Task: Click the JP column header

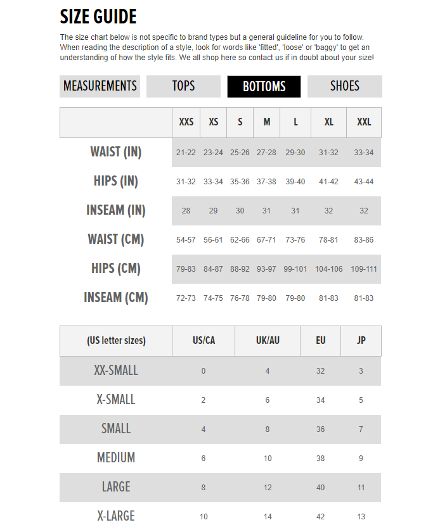Action: 361,341
